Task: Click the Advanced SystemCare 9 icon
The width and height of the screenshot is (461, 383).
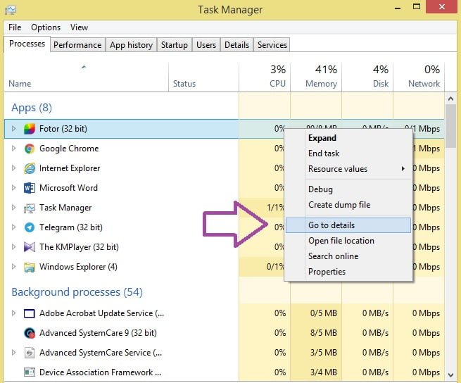Action: coord(30,333)
